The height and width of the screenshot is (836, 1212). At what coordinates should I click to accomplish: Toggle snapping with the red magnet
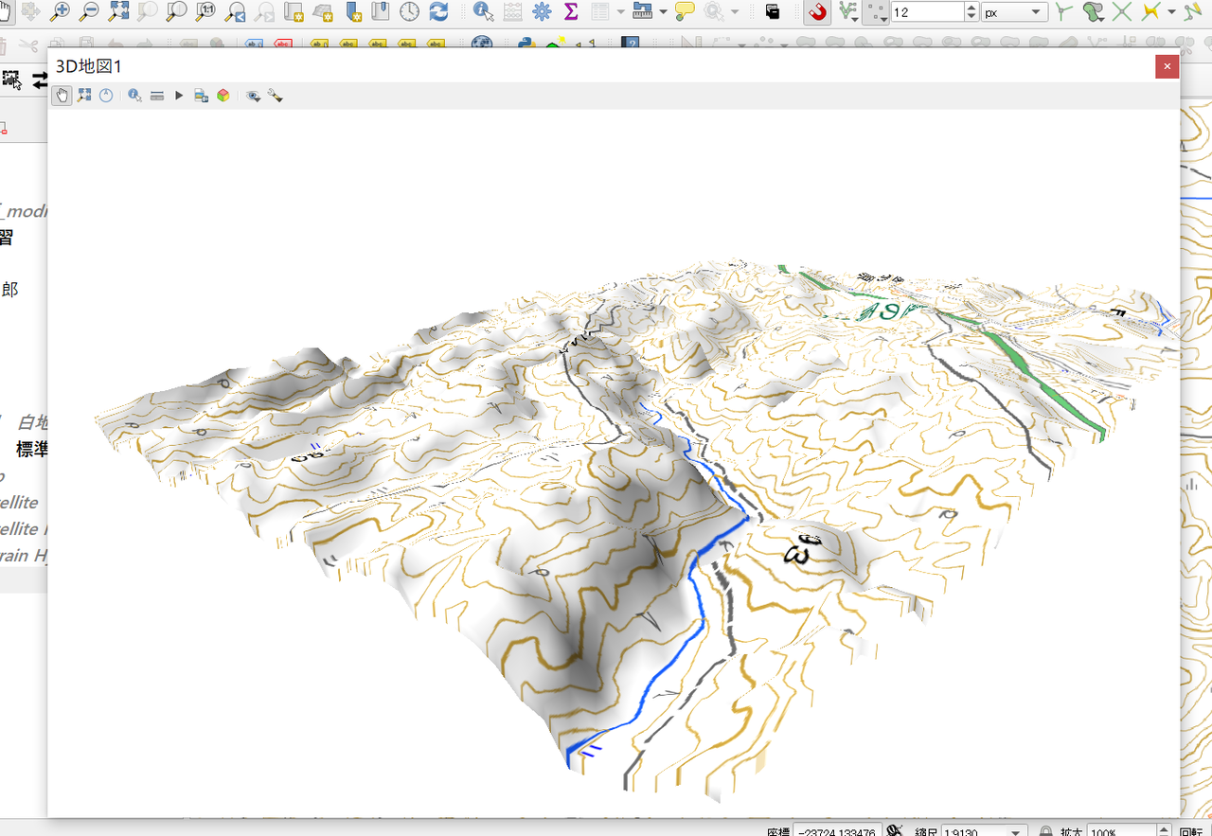click(x=816, y=12)
